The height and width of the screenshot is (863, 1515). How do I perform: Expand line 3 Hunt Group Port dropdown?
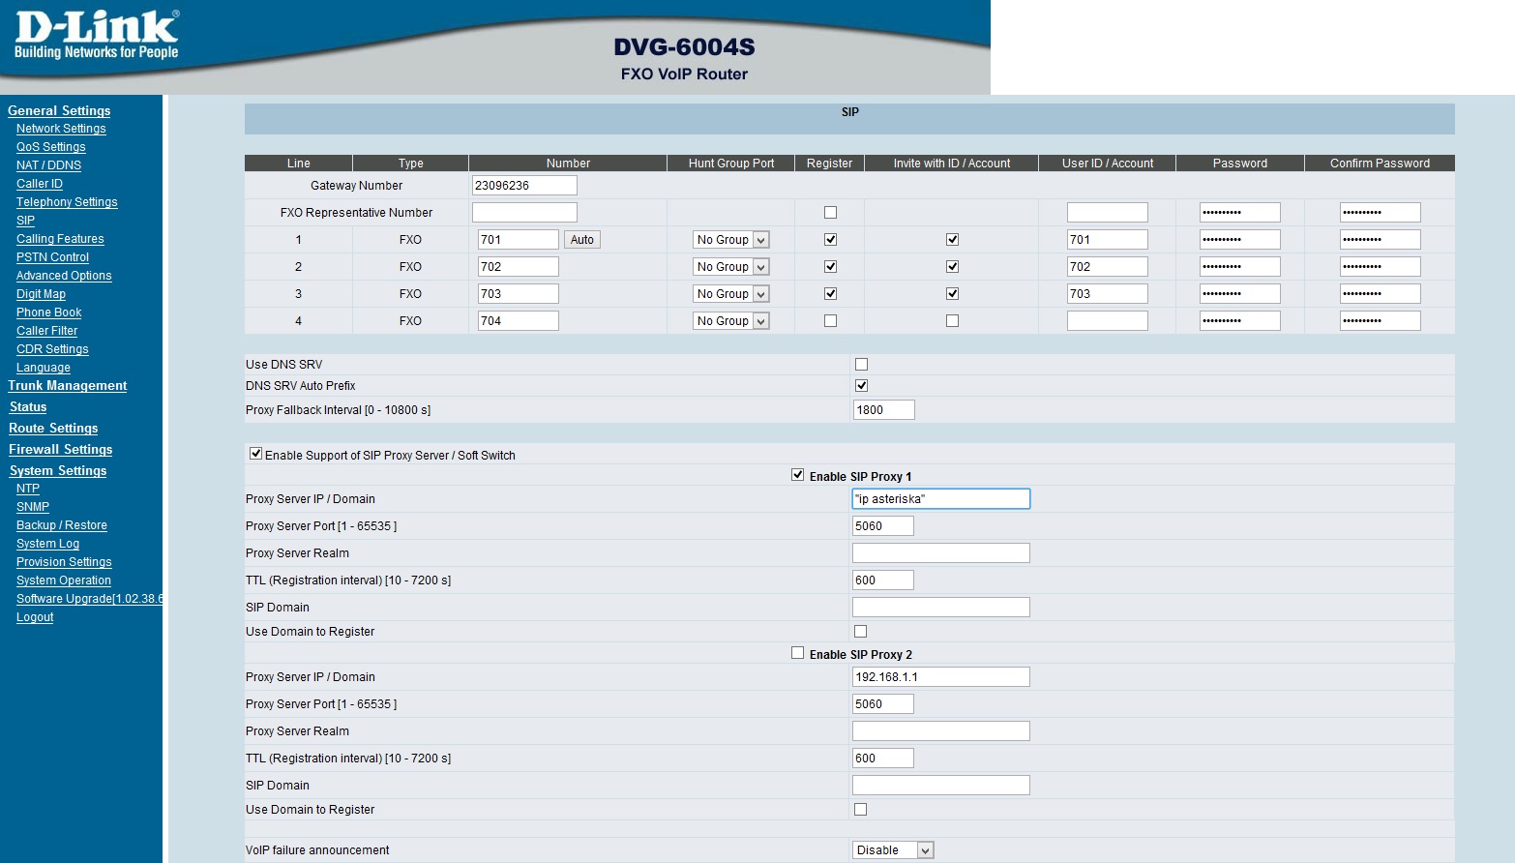731,294
